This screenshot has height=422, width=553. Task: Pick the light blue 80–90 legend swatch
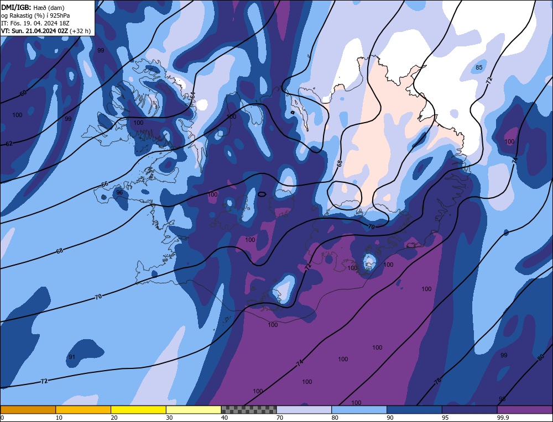coord(359,409)
